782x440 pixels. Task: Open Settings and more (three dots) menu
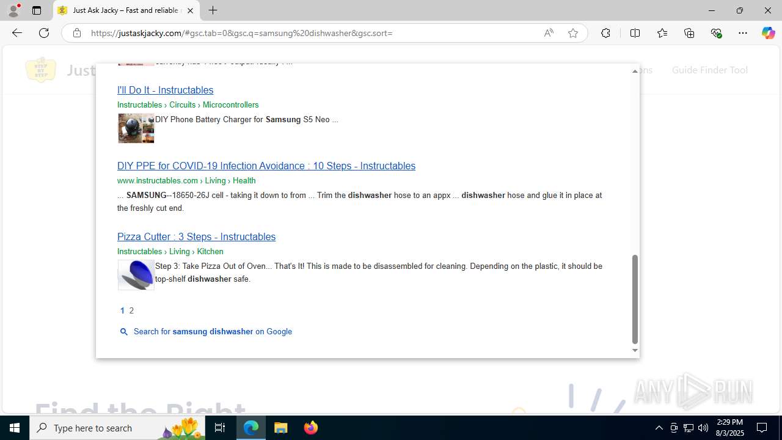(x=743, y=33)
